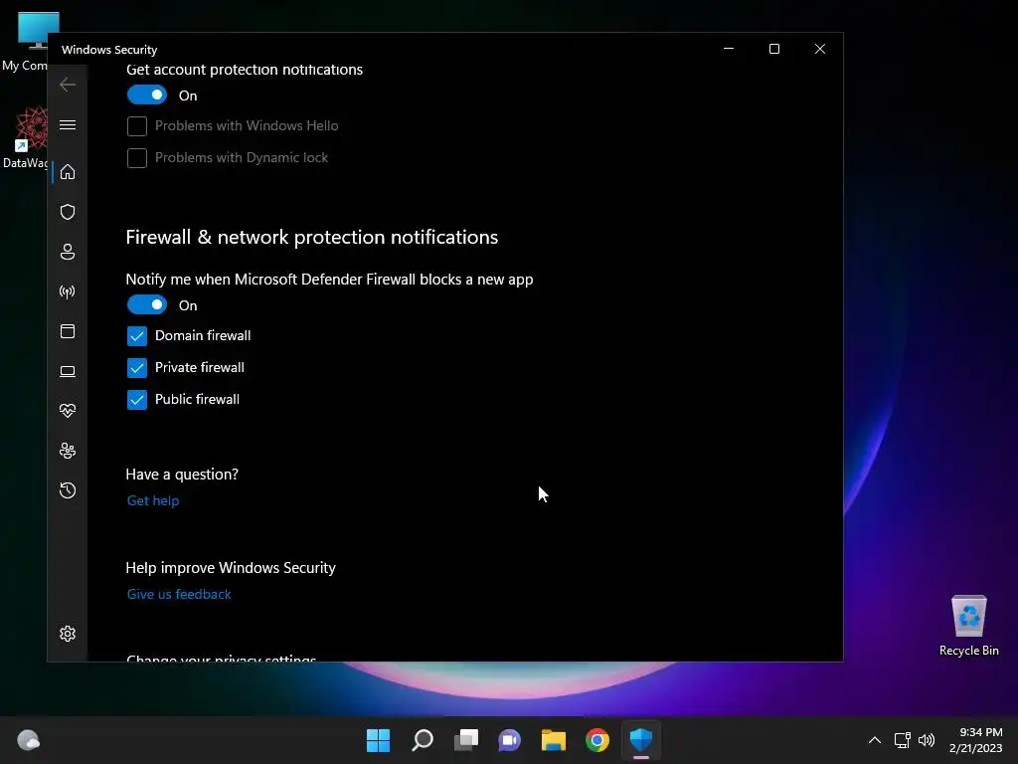Screen dimensions: 1018x764
Task: Open Firewall & network protection antenna icon
Action: 68,291
